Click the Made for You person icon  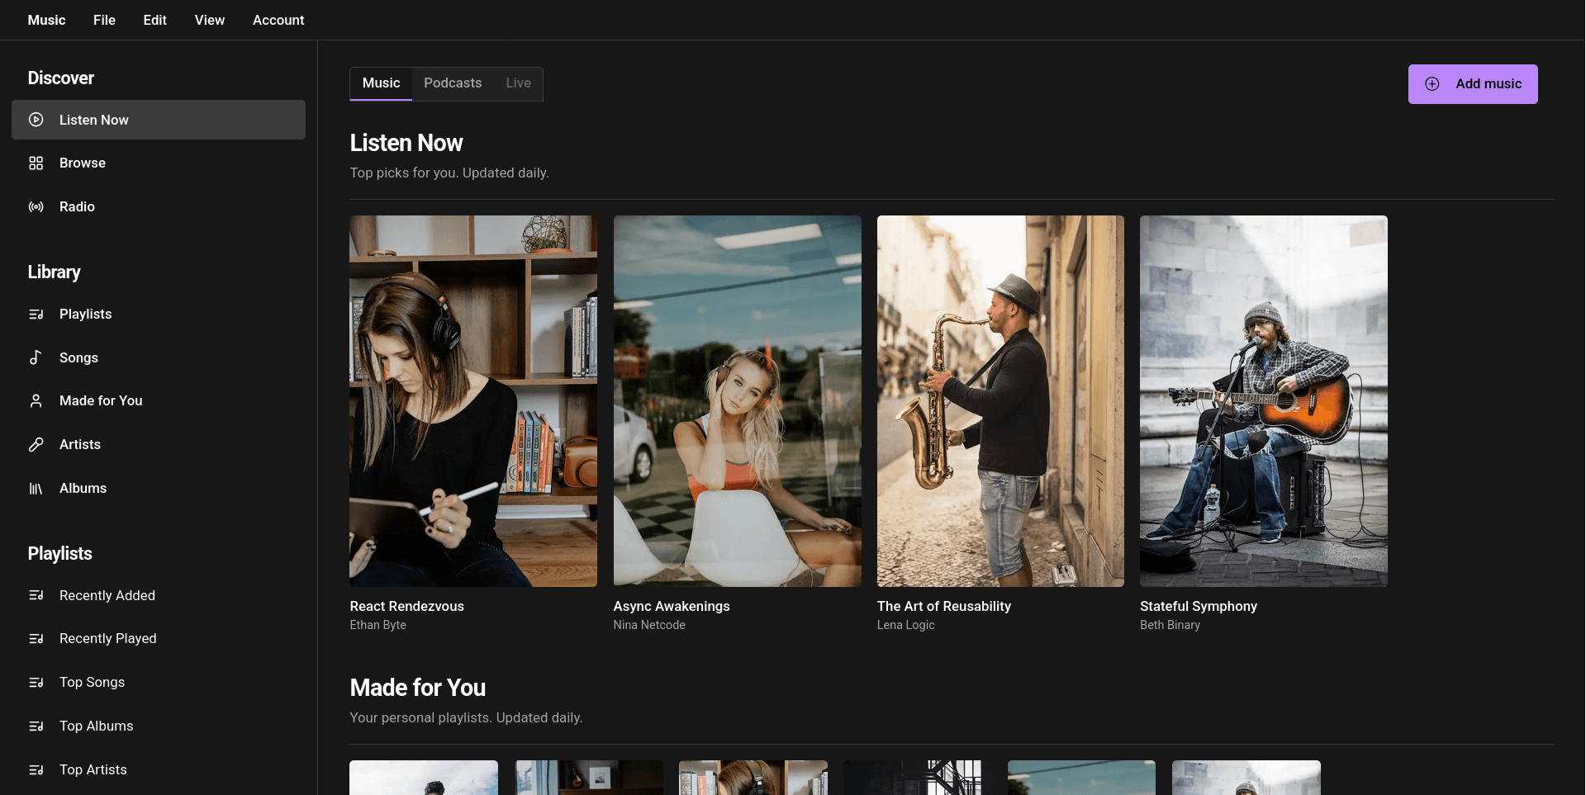click(36, 400)
